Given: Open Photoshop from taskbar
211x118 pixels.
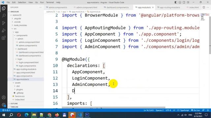Looking at the screenshot, I should tap(87, 115).
